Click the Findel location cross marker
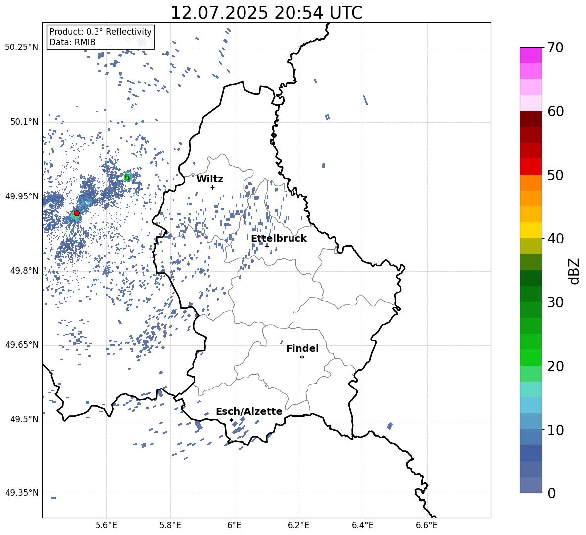Screen dimensions: 586x535 (x=302, y=357)
